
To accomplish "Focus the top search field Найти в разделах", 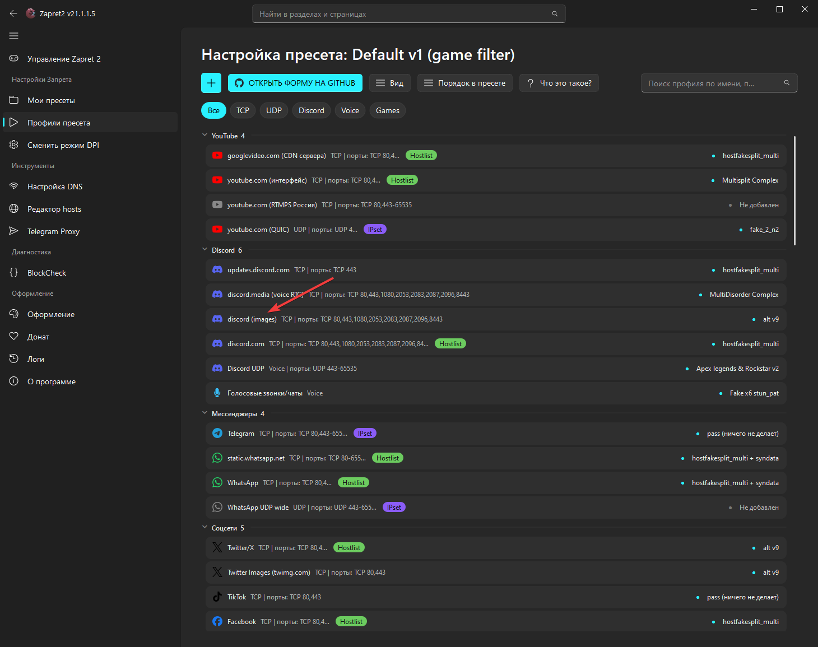I will (409, 14).
